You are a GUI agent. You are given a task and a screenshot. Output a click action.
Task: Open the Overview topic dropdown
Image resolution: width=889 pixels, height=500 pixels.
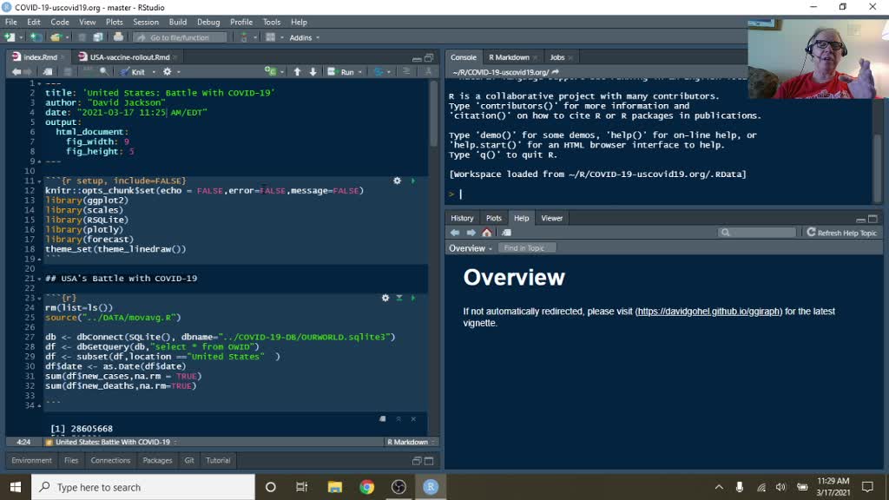click(x=471, y=248)
